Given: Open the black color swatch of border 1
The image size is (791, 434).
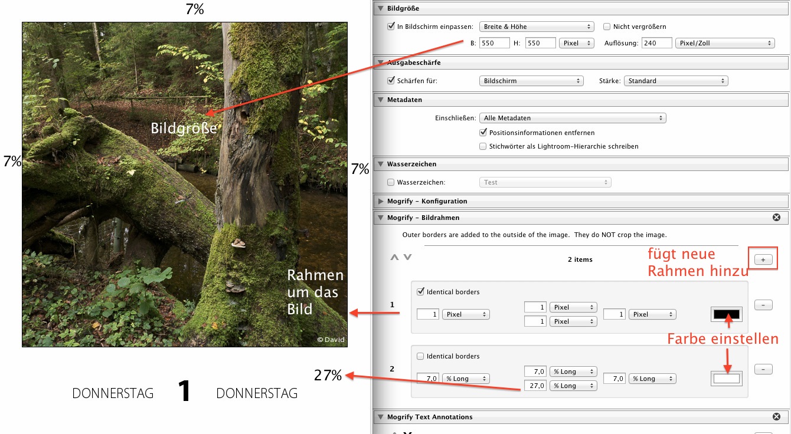Looking at the screenshot, I should pos(726,314).
